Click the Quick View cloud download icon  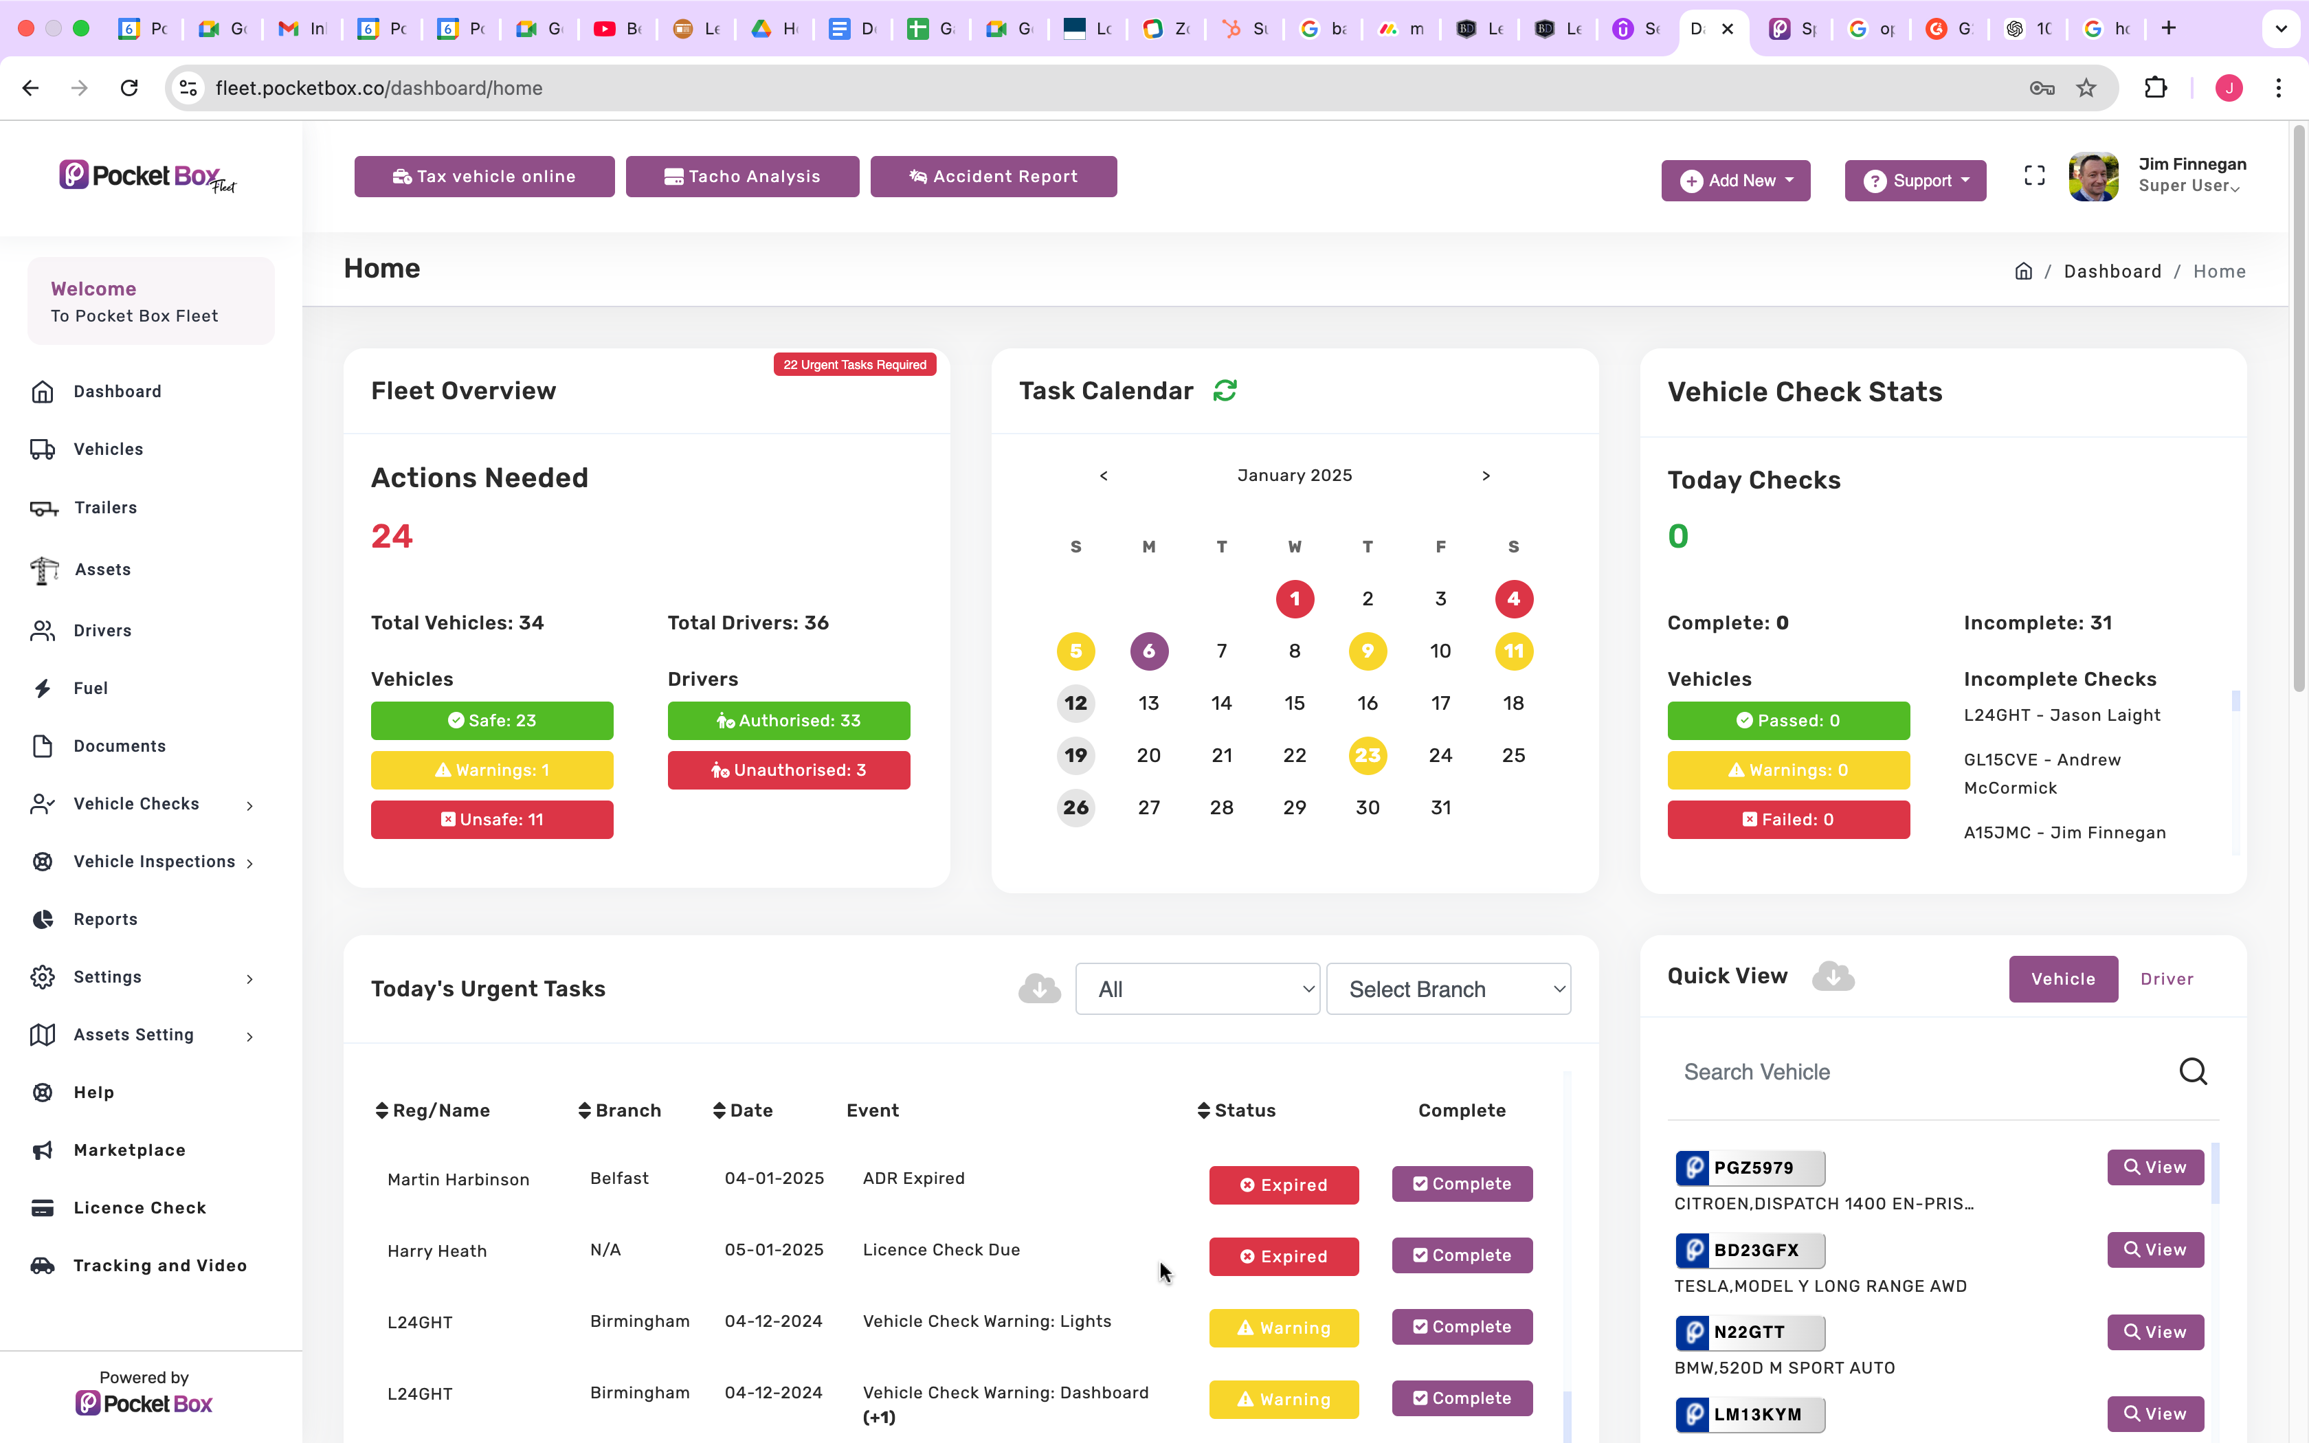[x=1833, y=976]
